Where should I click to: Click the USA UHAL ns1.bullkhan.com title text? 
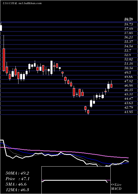22,3
